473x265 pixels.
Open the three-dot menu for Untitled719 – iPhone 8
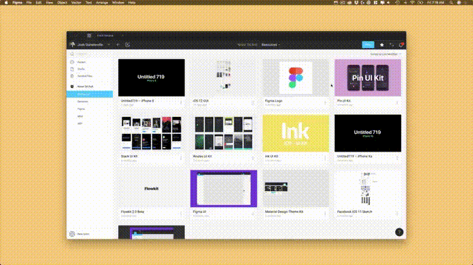(x=181, y=103)
